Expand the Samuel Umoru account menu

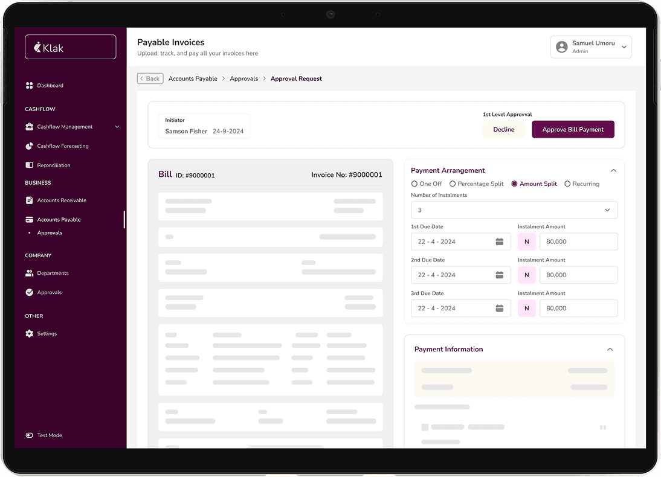tap(624, 47)
